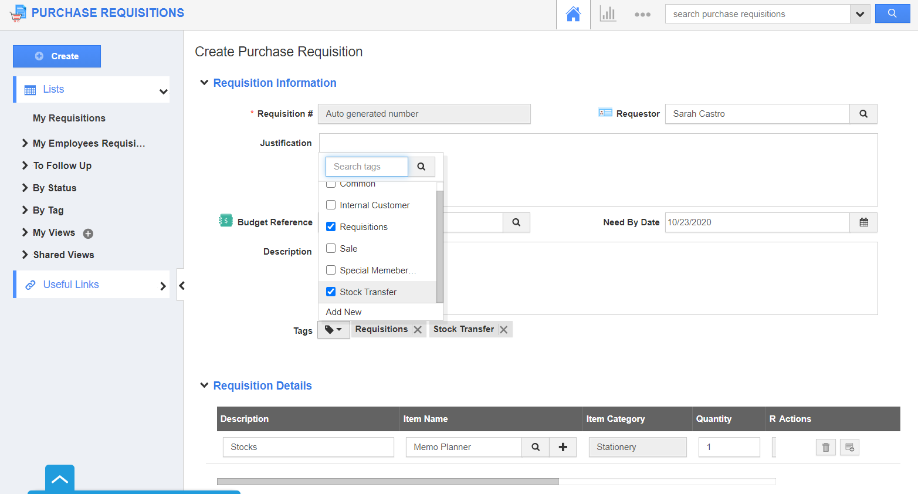Add new item with plus icon
Screen dimensions: 918x494
click(x=563, y=447)
